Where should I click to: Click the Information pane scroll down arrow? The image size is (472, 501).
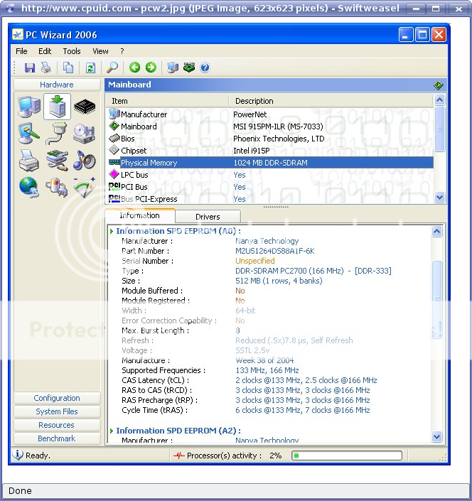[x=437, y=436]
